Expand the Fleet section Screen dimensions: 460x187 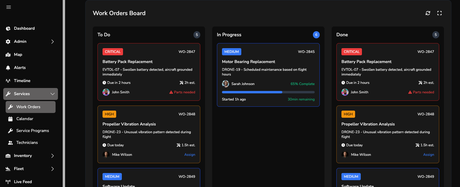coord(30,169)
